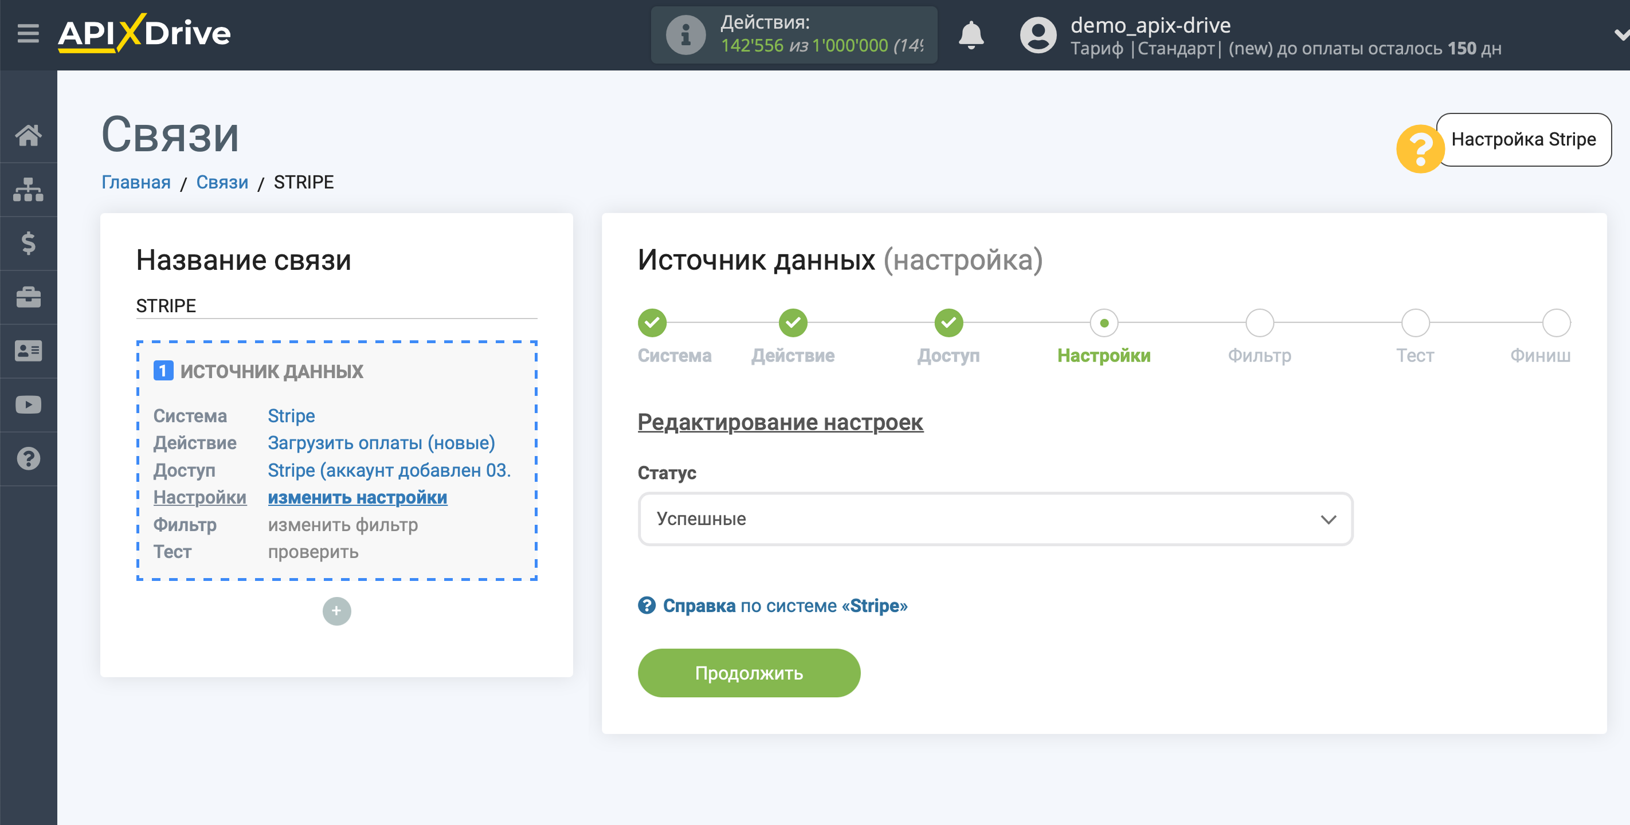Image resolution: width=1630 pixels, height=825 pixels.
Task: Go to the Действие step
Action: point(793,323)
